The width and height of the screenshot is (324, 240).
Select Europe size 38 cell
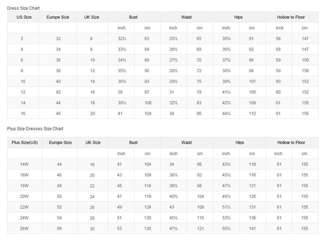point(58,71)
